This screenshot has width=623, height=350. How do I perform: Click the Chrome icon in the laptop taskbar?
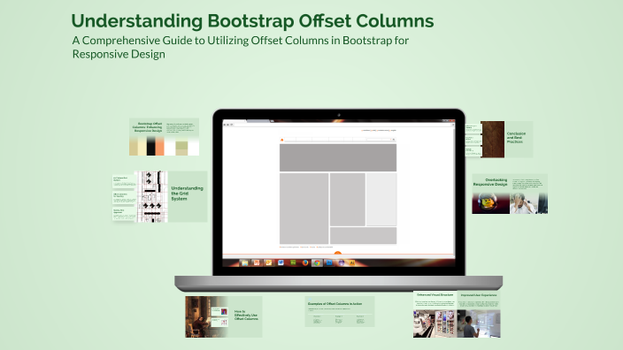(x=317, y=262)
